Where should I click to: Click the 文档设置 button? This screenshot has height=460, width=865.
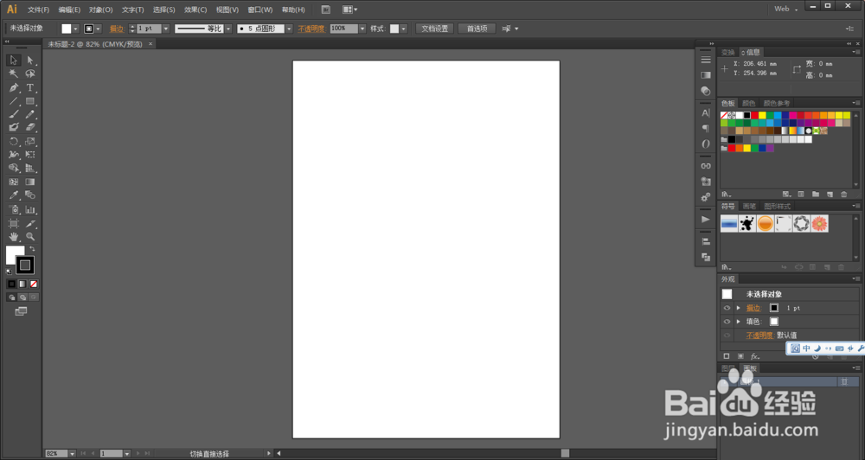435,29
